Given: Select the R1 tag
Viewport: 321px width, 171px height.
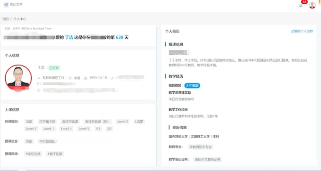Looking at the screenshot, I should click(98, 129).
